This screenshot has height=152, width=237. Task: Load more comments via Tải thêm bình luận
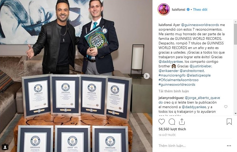pos(174,91)
